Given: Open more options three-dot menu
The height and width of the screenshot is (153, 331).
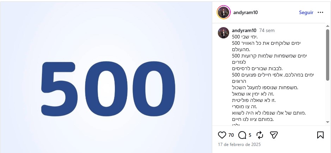Looking at the screenshot, I should [320, 12].
